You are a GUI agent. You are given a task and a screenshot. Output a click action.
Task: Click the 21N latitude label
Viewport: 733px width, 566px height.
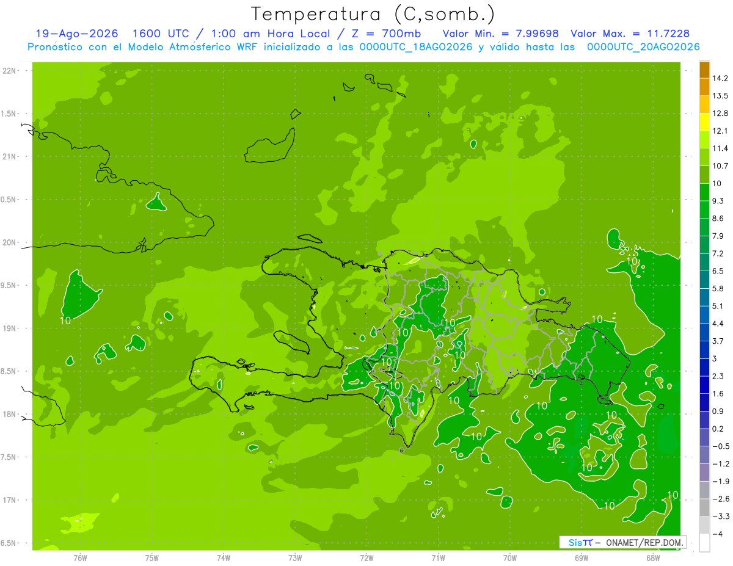10,156
